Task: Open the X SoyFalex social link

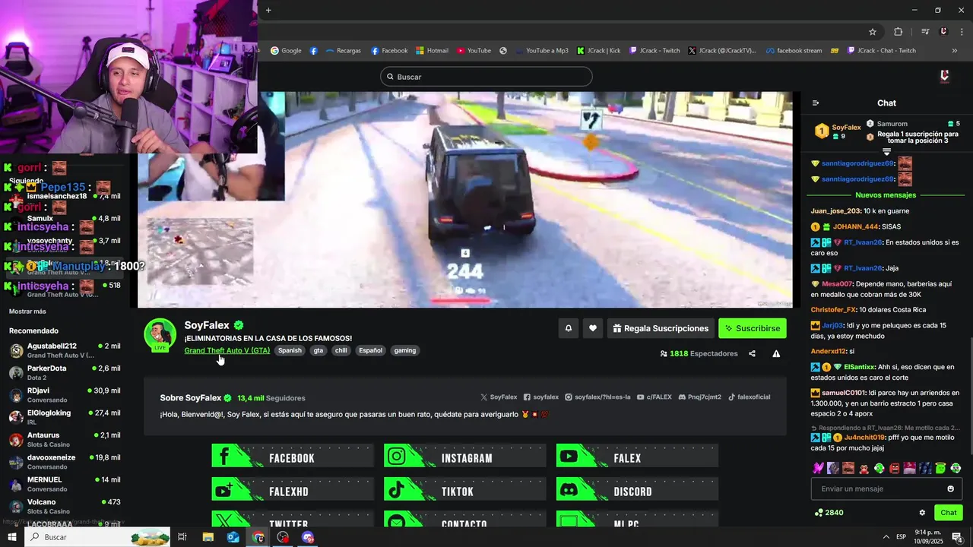Action: pos(499,397)
